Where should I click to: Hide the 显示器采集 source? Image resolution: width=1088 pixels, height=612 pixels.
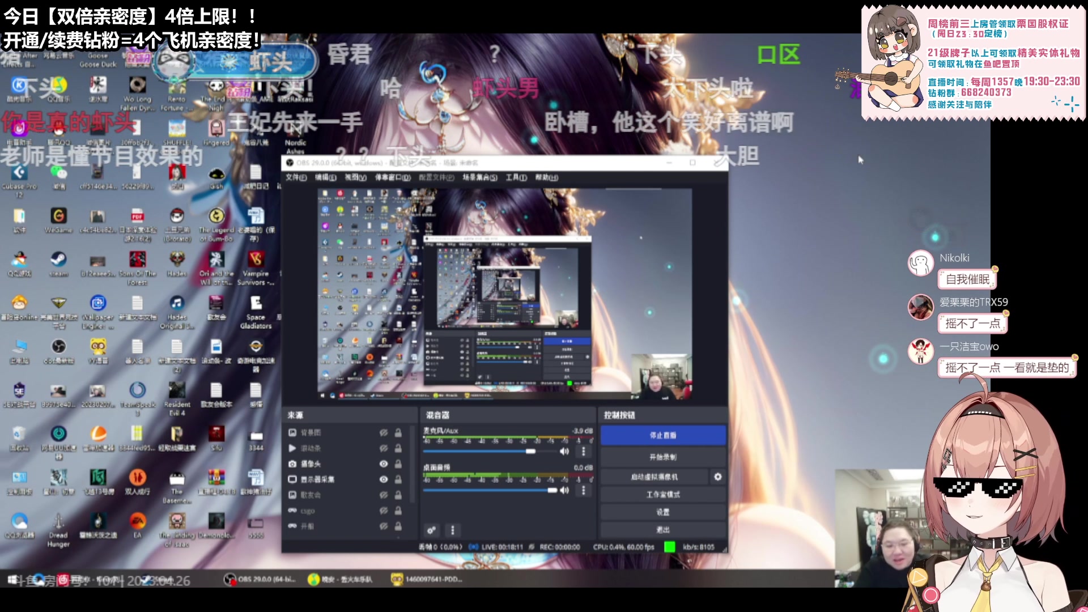click(384, 479)
